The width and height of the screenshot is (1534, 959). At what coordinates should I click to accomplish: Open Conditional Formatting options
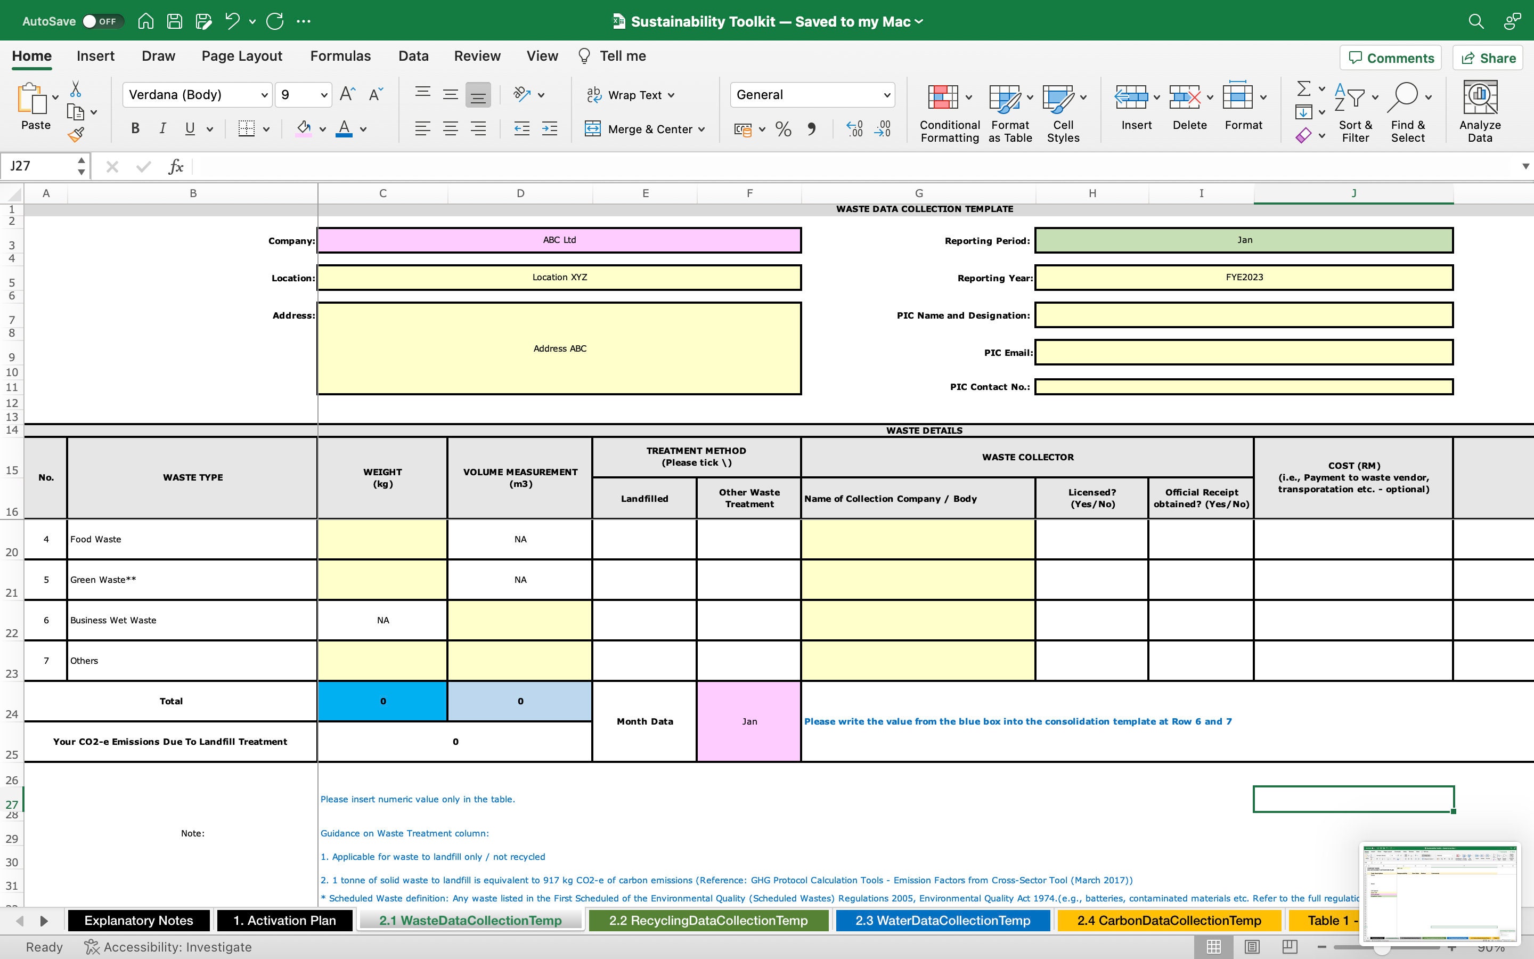coord(947,112)
